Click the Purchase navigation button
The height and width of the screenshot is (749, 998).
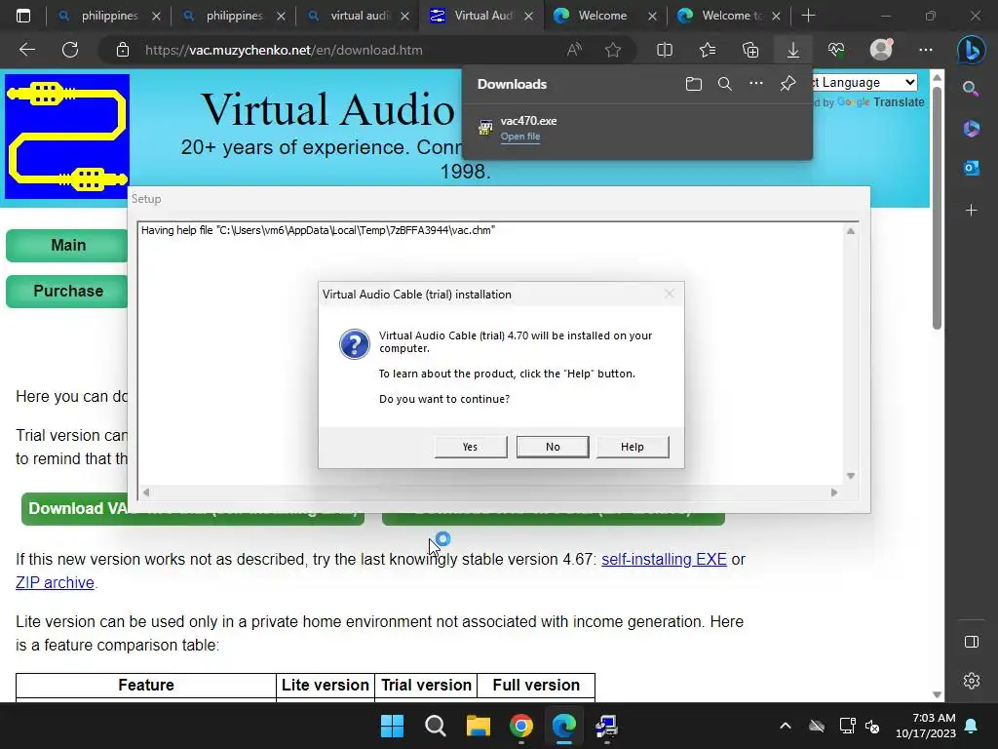pos(67,291)
